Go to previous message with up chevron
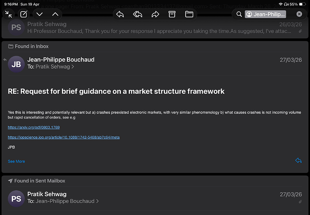The image size is (310, 215). pyautogui.click(x=55, y=14)
